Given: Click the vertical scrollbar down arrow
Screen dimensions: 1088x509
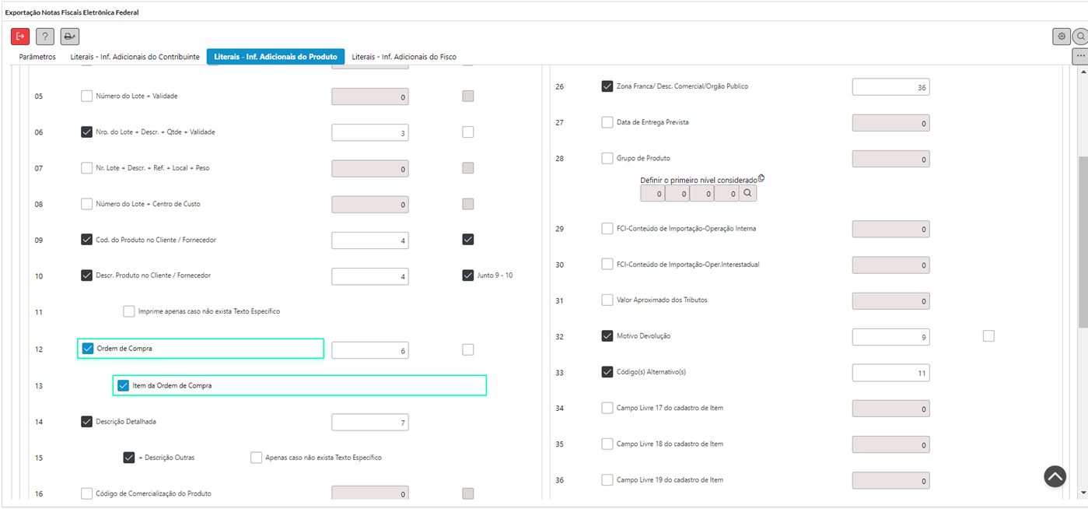Looking at the screenshot, I should click(x=1083, y=493).
